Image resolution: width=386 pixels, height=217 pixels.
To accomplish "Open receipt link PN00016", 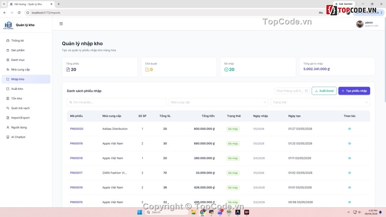I will tap(76, 187).
